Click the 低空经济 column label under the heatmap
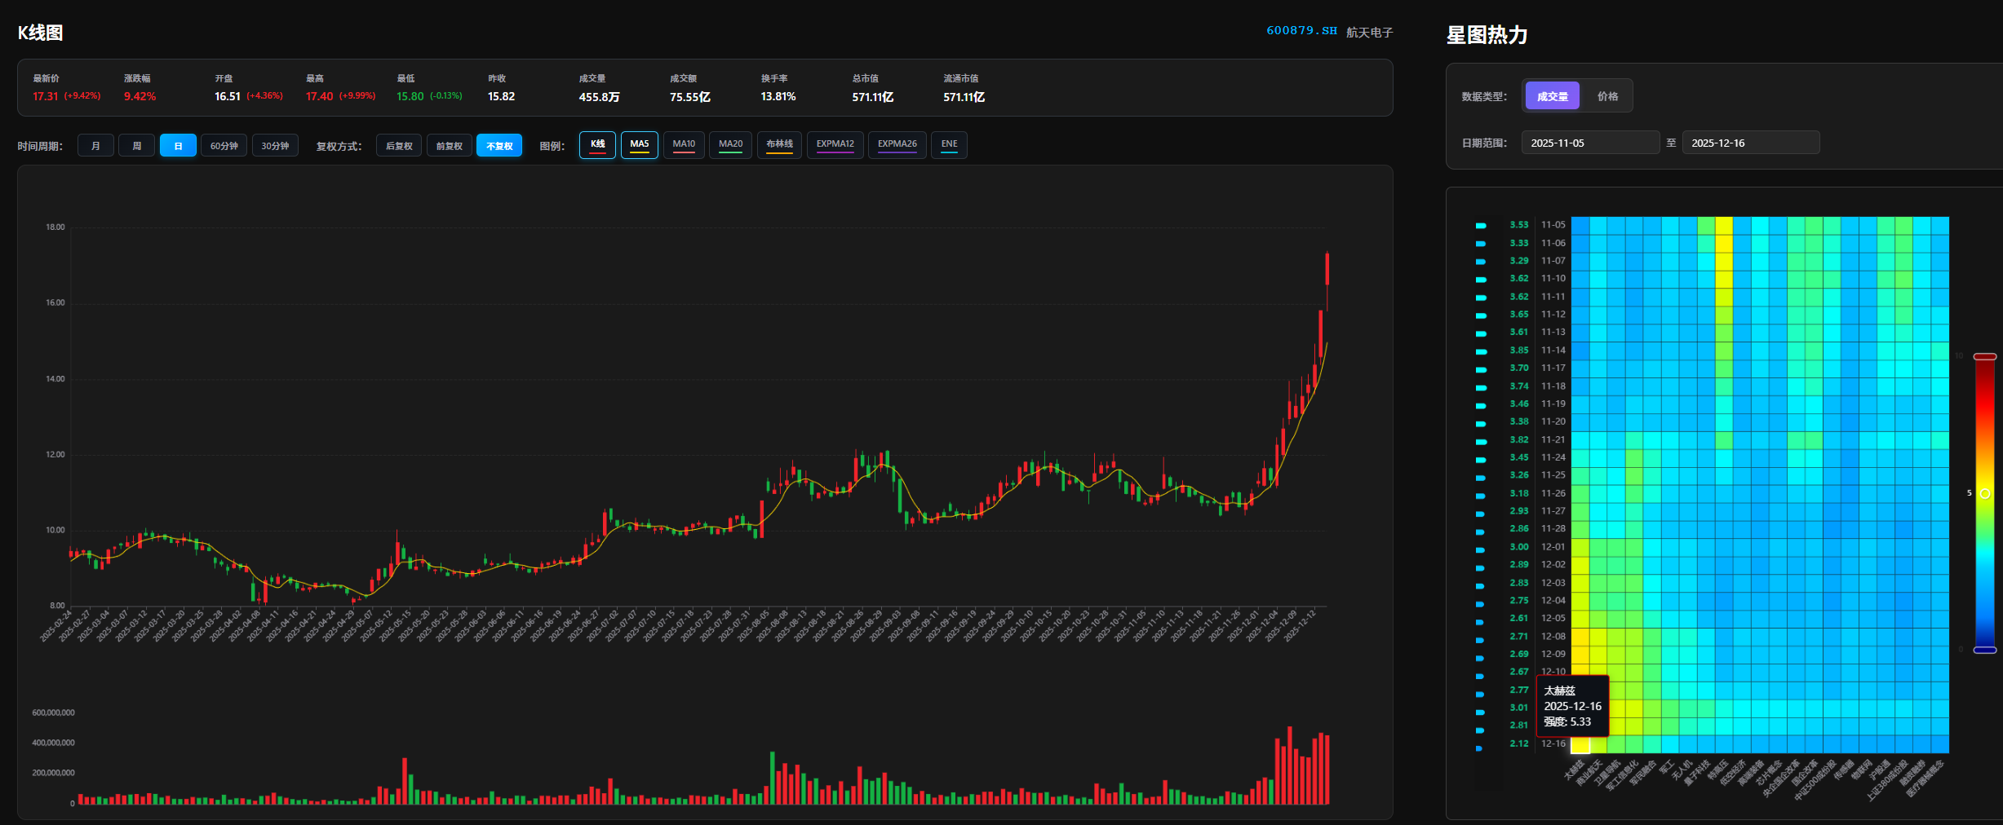The image size is (2003, 825). (x=1733, y=773)
